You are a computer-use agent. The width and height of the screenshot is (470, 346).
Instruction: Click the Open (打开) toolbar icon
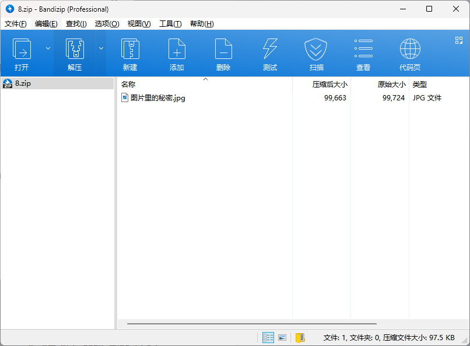point(22,49)
